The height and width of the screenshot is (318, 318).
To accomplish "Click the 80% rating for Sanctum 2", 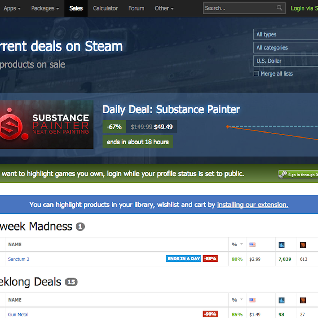I will pyautogui.click(x=237, y=259).
